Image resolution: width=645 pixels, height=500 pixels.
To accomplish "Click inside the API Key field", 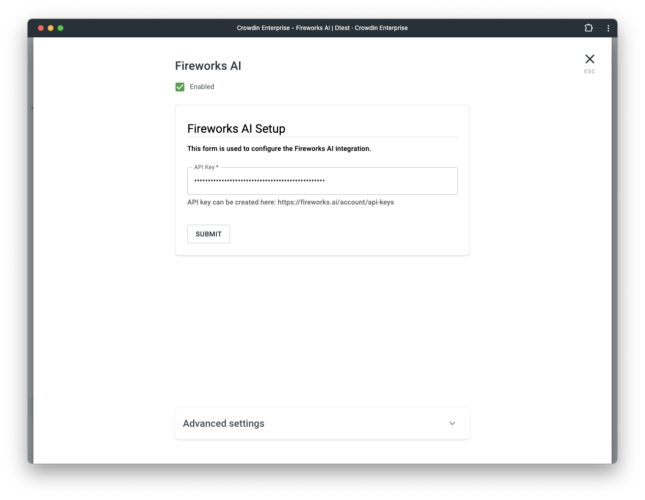I will click(x=322, y=181).
